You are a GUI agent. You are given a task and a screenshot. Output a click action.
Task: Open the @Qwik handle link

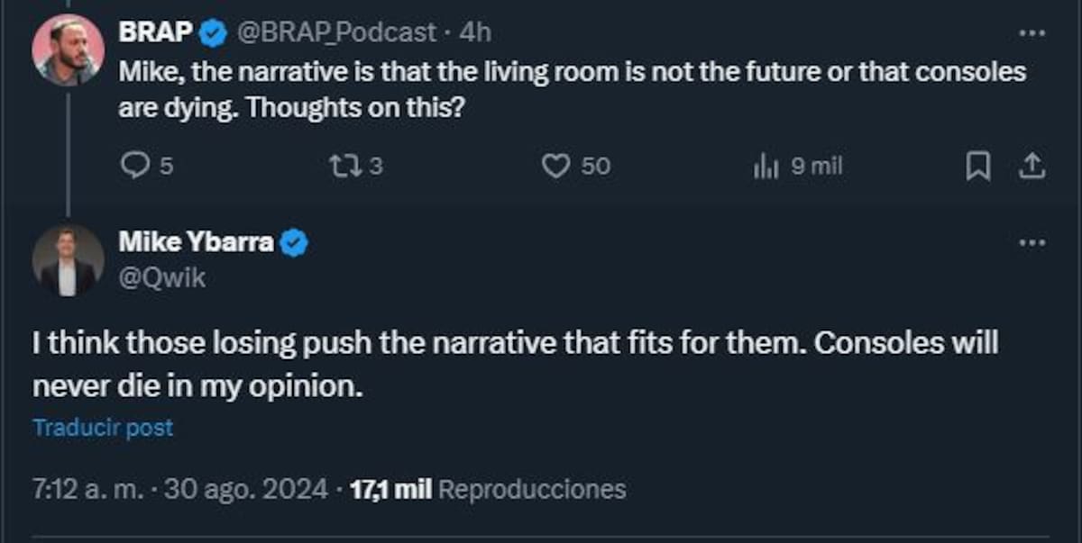[162, 278]
